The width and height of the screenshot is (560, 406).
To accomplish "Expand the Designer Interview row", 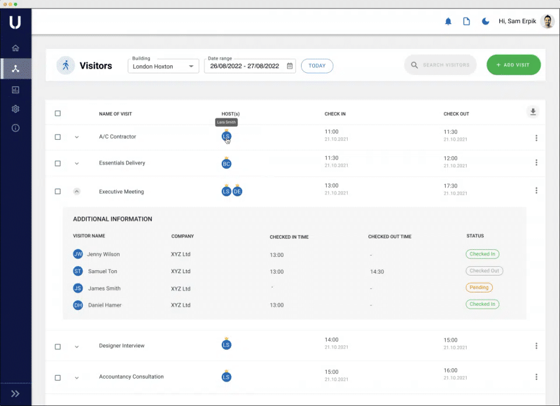I will pos(76,347).
